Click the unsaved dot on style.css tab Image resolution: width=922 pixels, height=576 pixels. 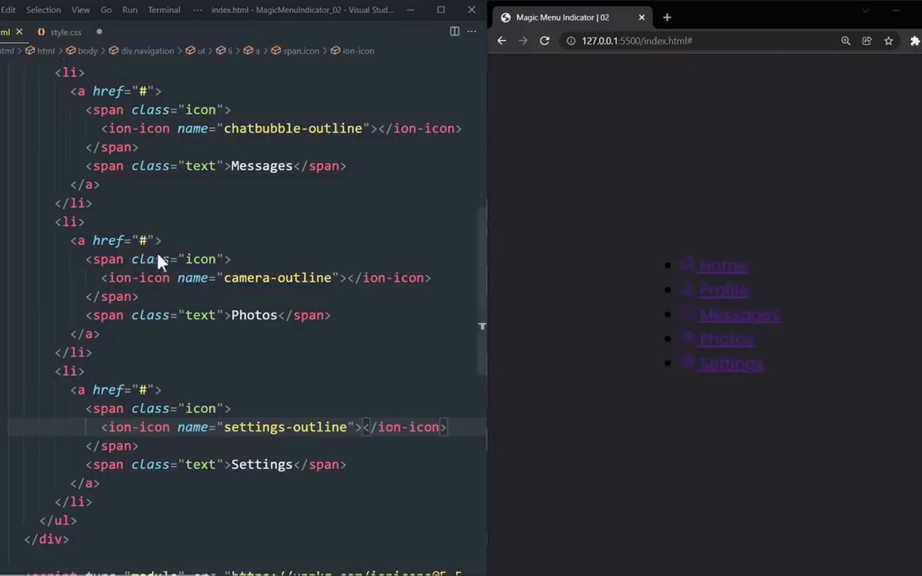click(99, 32)
